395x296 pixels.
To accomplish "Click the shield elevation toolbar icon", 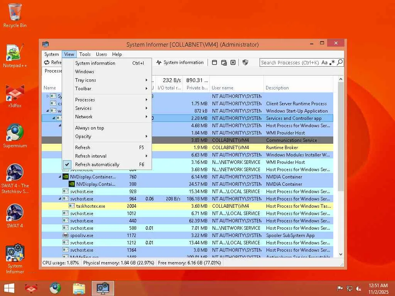I will [x=245, y=62].
